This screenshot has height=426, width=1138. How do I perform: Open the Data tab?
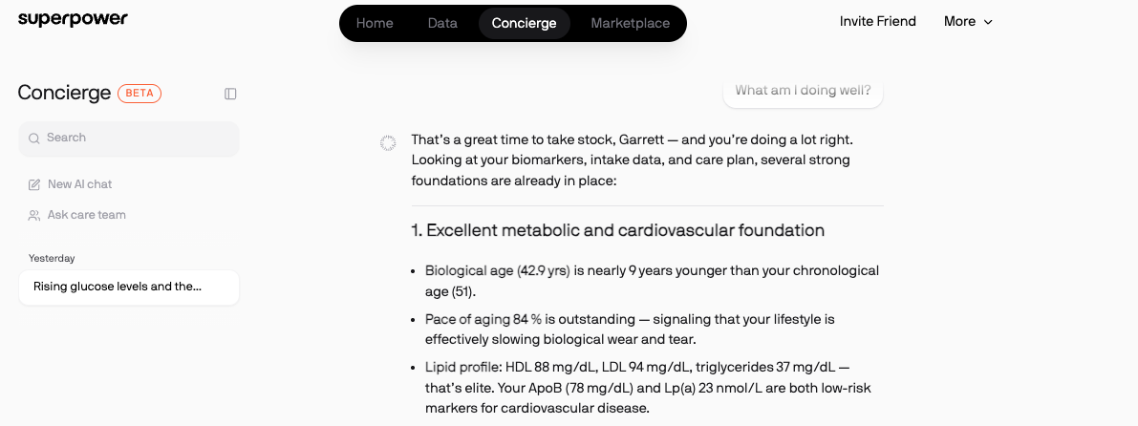coord(442,23)
